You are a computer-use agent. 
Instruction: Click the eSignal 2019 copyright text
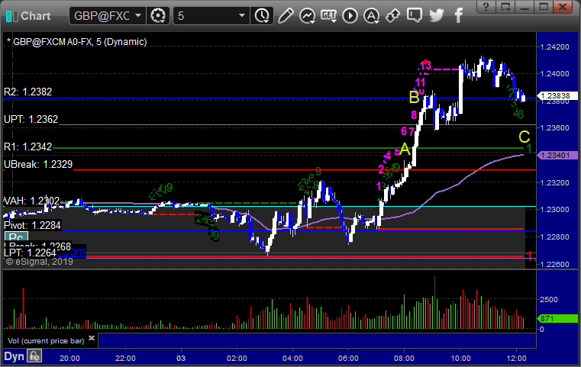pyautogui.click(x=40, y=262)
